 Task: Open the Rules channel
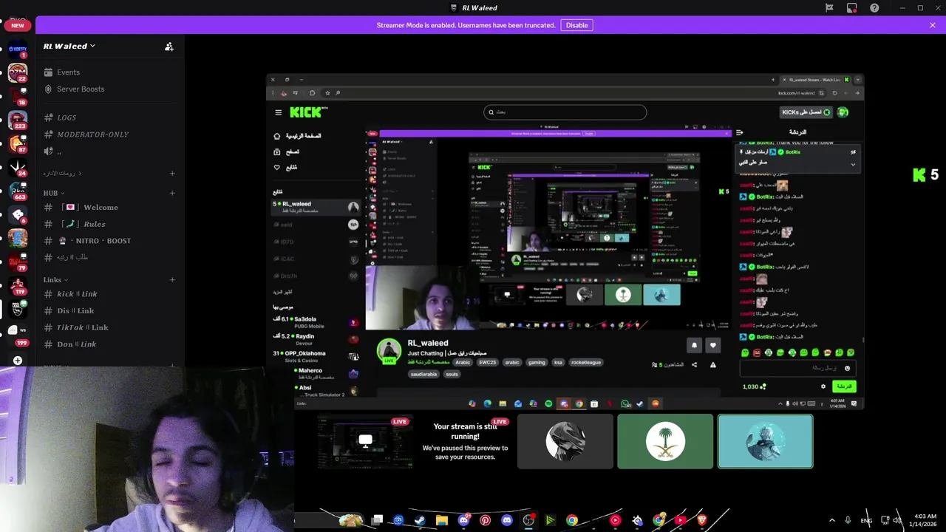click(109, 224)
